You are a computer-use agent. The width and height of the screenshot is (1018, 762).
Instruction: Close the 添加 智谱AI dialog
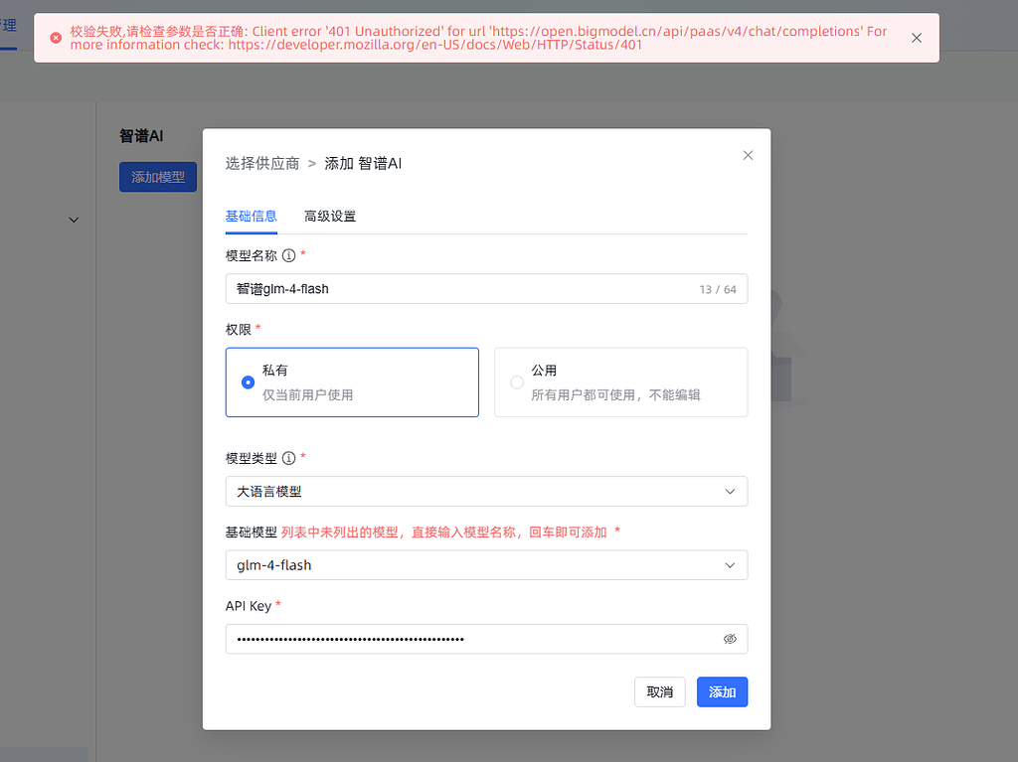[748, 155]
